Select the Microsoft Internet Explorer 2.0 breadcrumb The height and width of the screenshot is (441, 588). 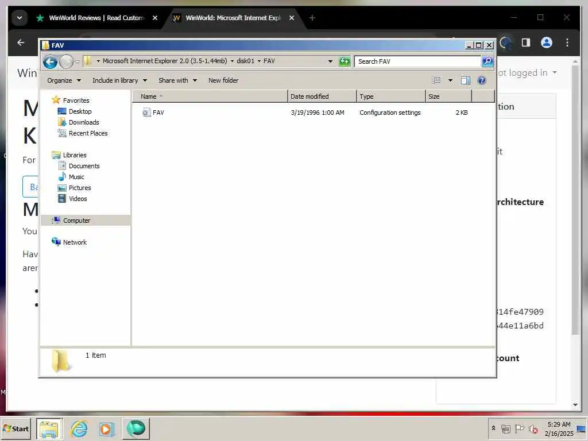click(165, 61)
